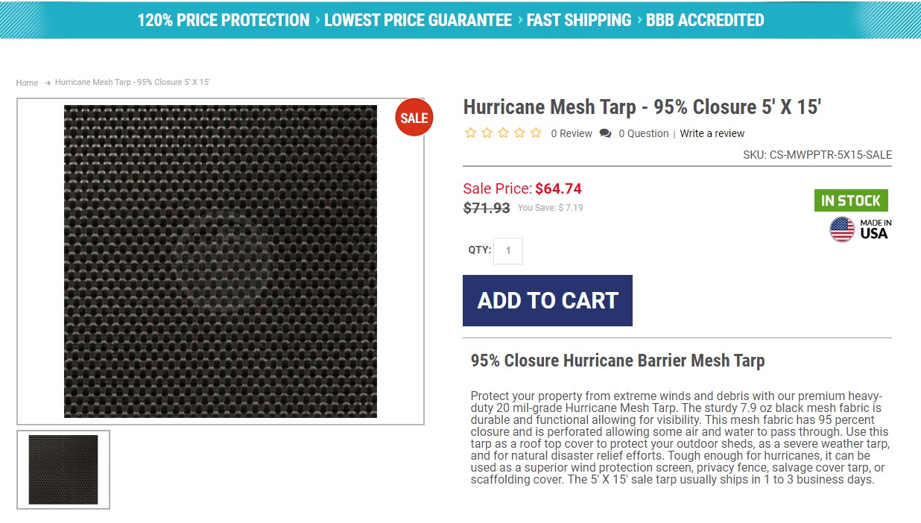The height and width of the screenshot is (523, 921).
Task: Click the Hurricane Mesh Tarp breadcrumb text
Action: point(133,82)
